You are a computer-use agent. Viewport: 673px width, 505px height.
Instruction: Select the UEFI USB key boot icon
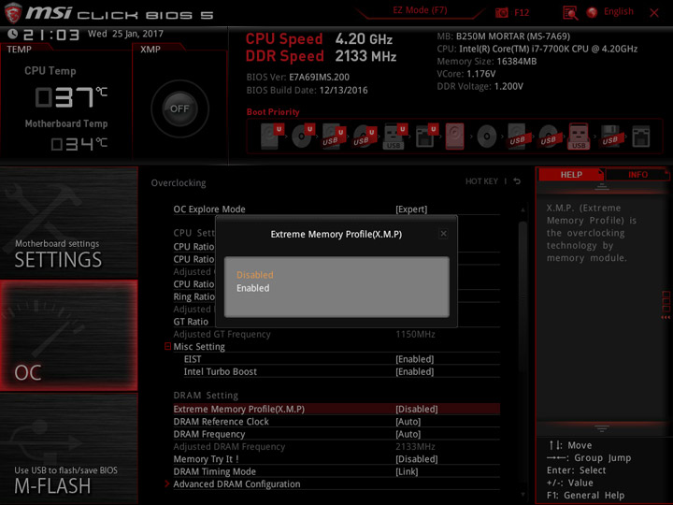(x=394, y=137)
